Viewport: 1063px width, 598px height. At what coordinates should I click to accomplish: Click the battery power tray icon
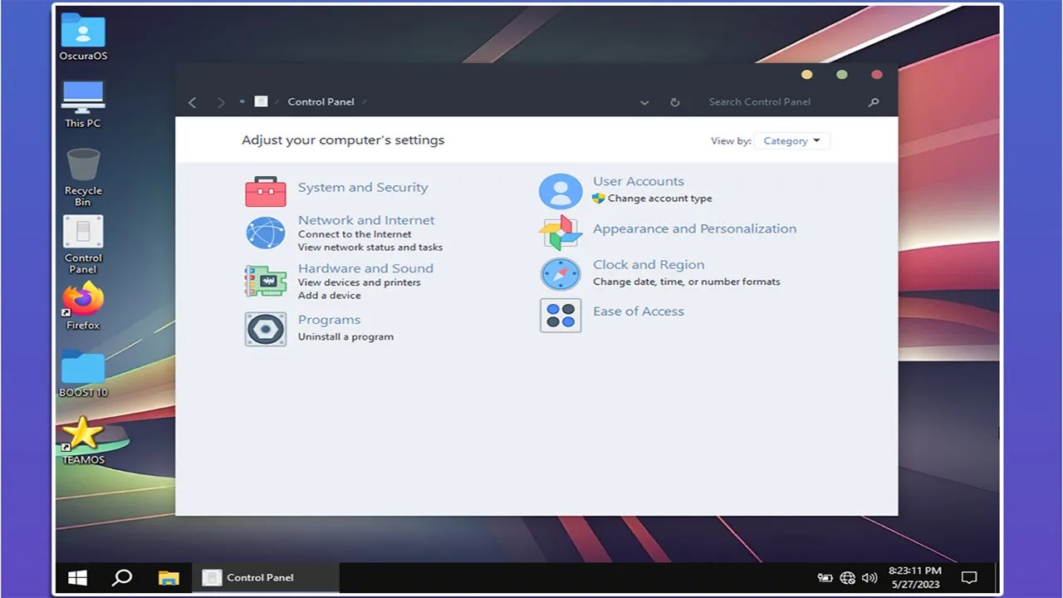click(825, 578)
